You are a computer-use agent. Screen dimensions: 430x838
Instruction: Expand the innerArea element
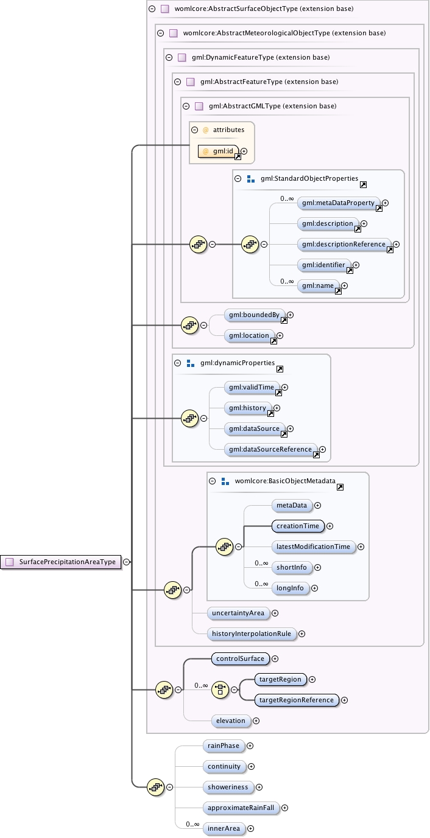pos(250,828)
